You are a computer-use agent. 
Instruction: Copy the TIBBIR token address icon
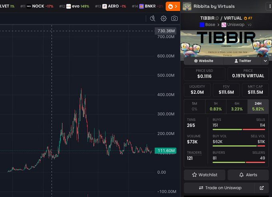coord(217,18)
